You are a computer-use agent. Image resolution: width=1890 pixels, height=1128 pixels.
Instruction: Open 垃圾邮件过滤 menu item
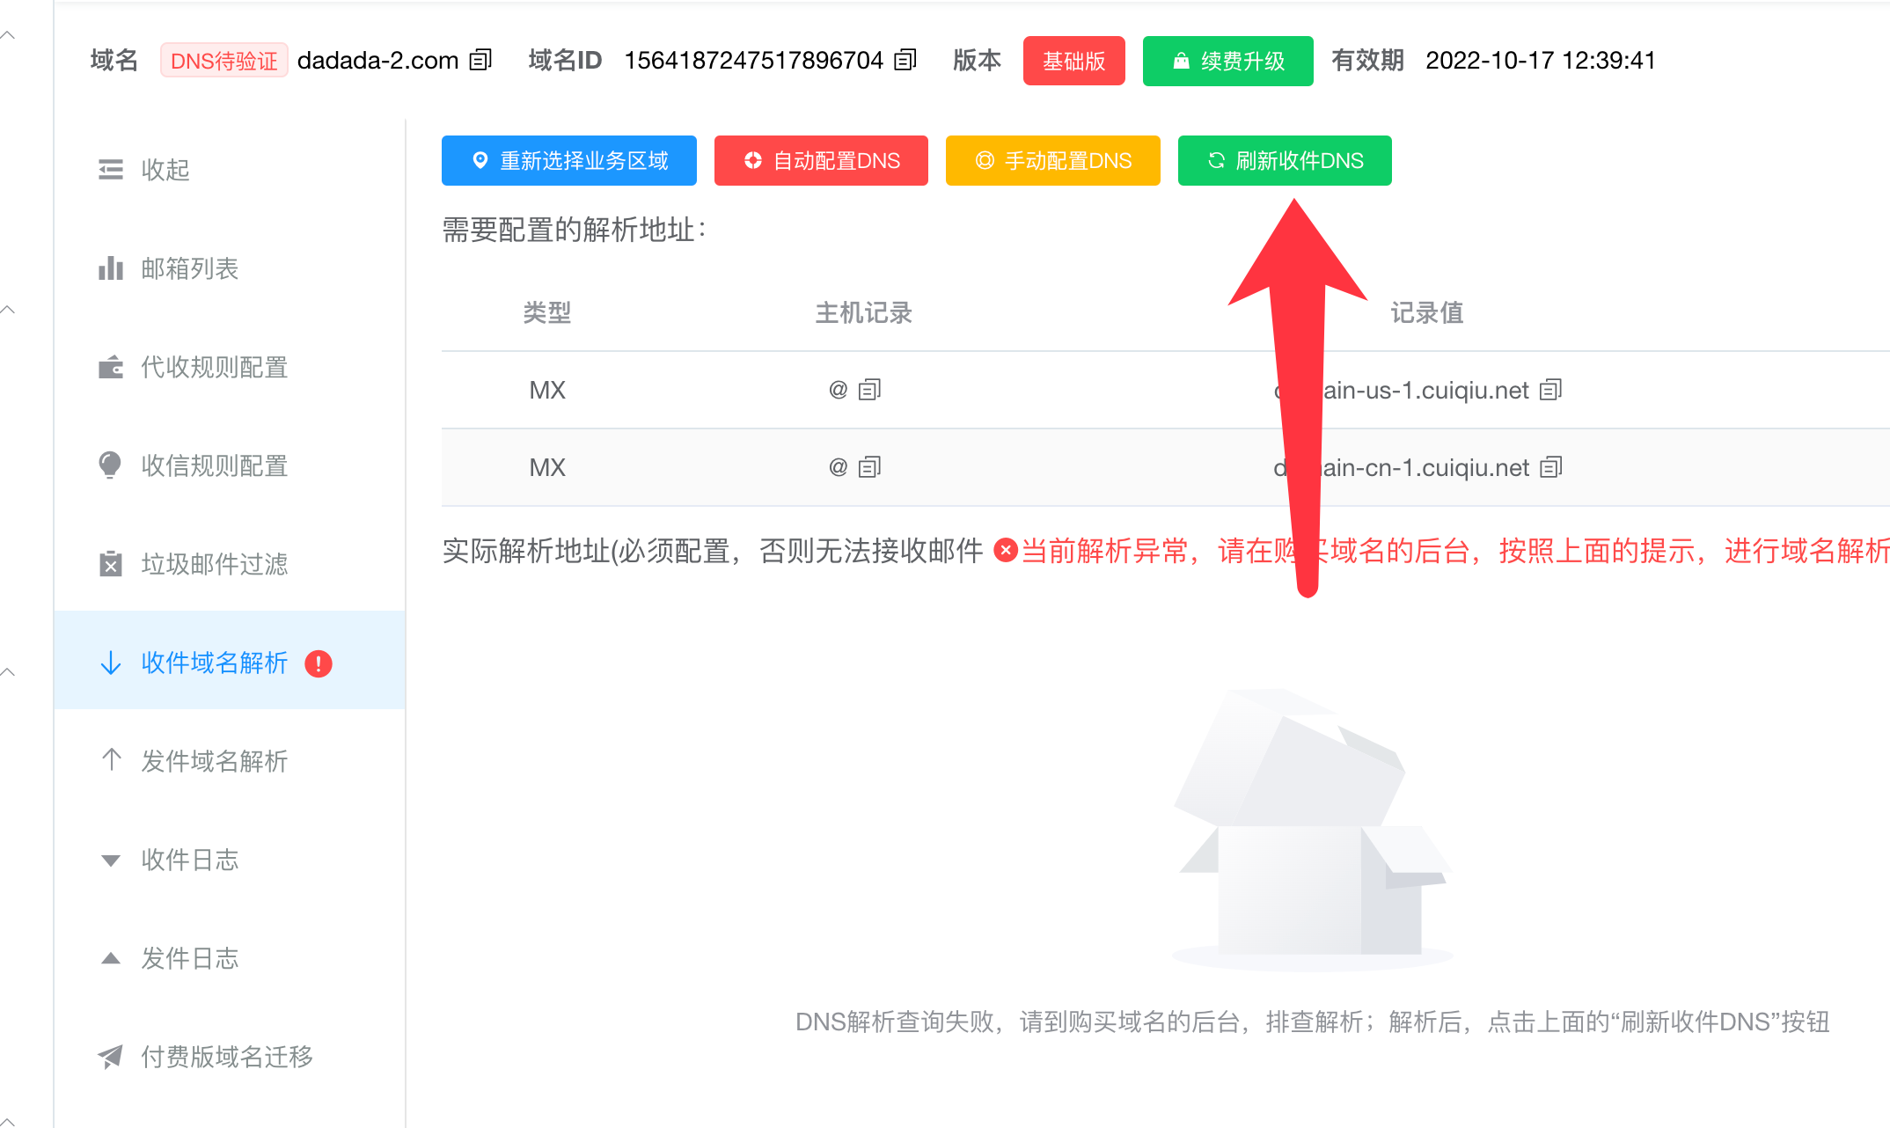click(230, 564)
